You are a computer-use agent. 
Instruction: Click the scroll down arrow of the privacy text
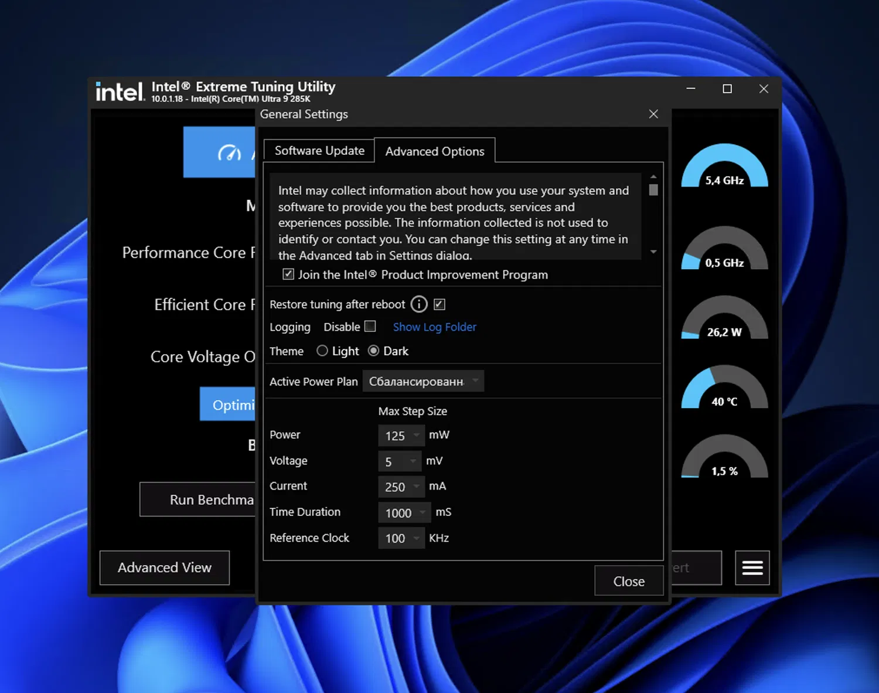pos(653,252)
